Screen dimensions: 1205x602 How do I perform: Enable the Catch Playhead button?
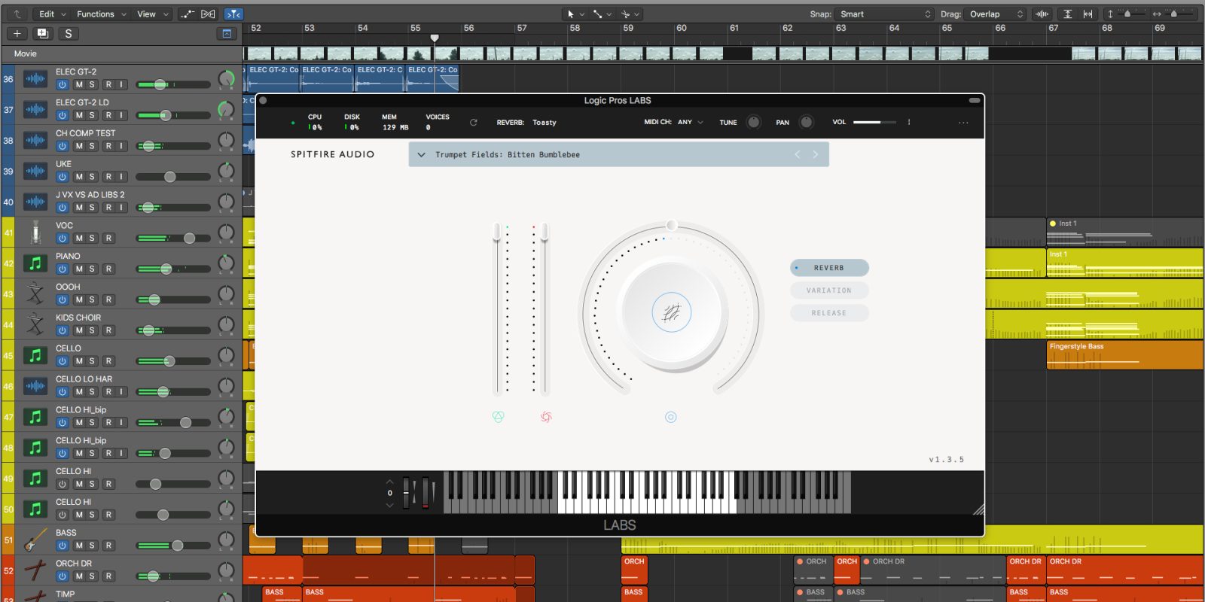(x=234, y=14)
